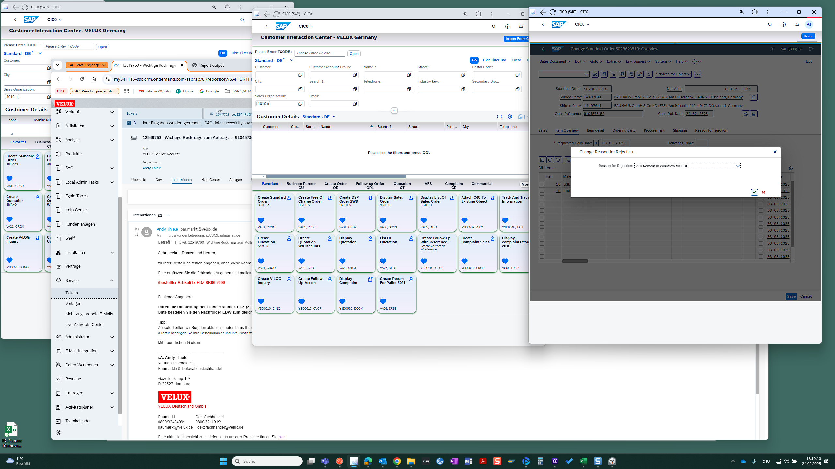The width and height of the screenshot is (835, 469).
Task: Open the table settings gear for All Items
Action: coord(791,168)
